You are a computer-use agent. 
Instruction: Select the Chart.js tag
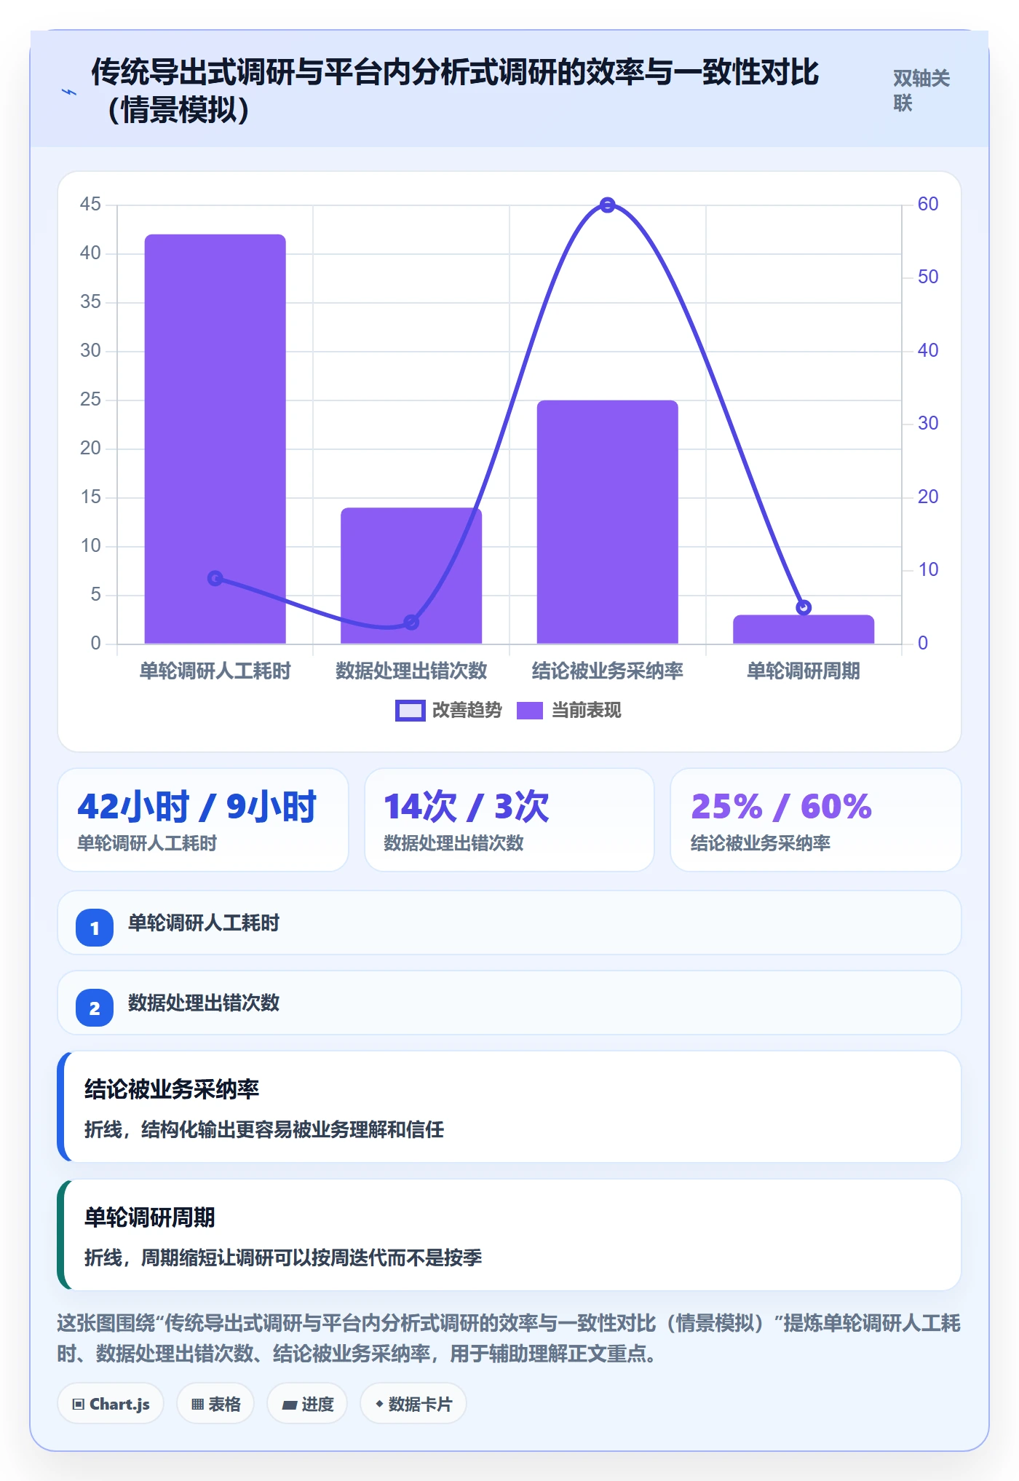(111, 1404)
